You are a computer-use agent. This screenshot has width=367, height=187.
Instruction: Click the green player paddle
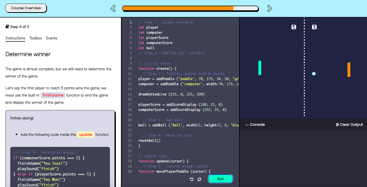tap(260, 68)
